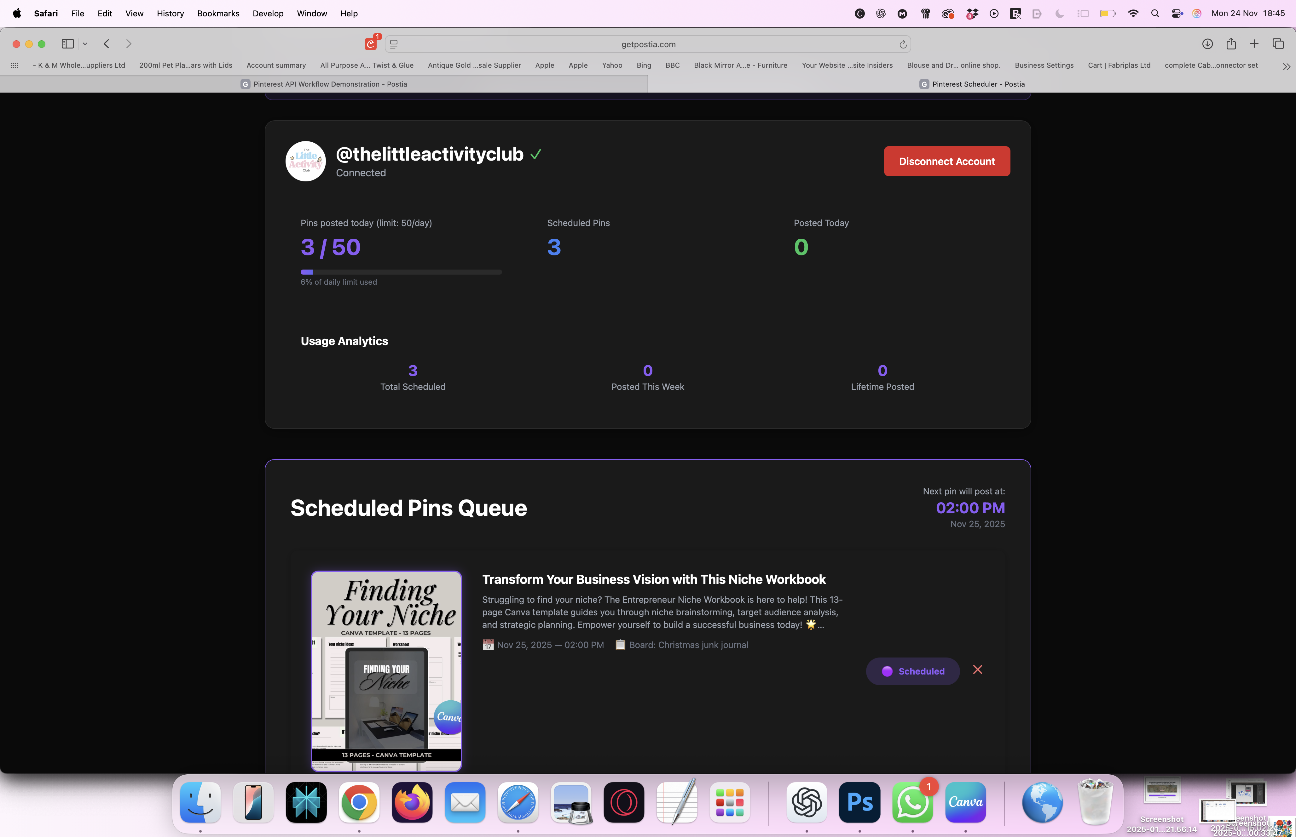Click the red X to remove scheduled pin

(977, 669)
